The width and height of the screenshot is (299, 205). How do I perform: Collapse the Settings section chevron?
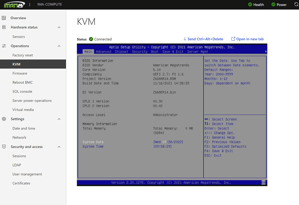pos(59,119)
